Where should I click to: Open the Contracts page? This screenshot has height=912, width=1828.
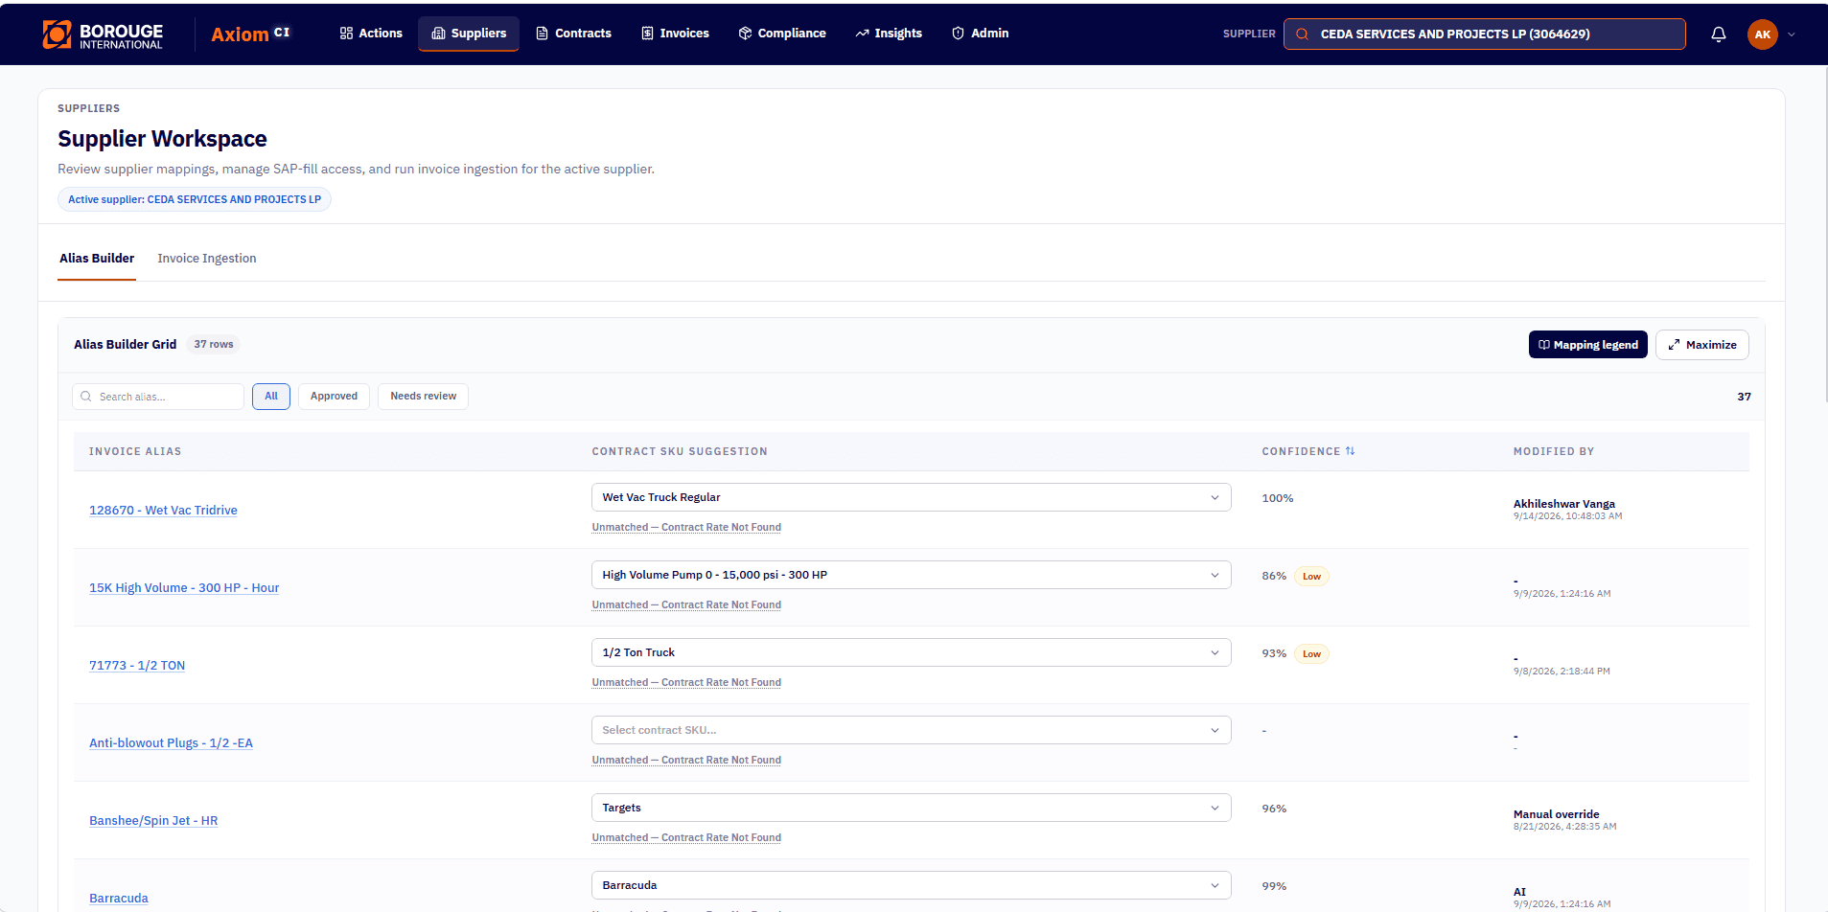click(573, 34)
